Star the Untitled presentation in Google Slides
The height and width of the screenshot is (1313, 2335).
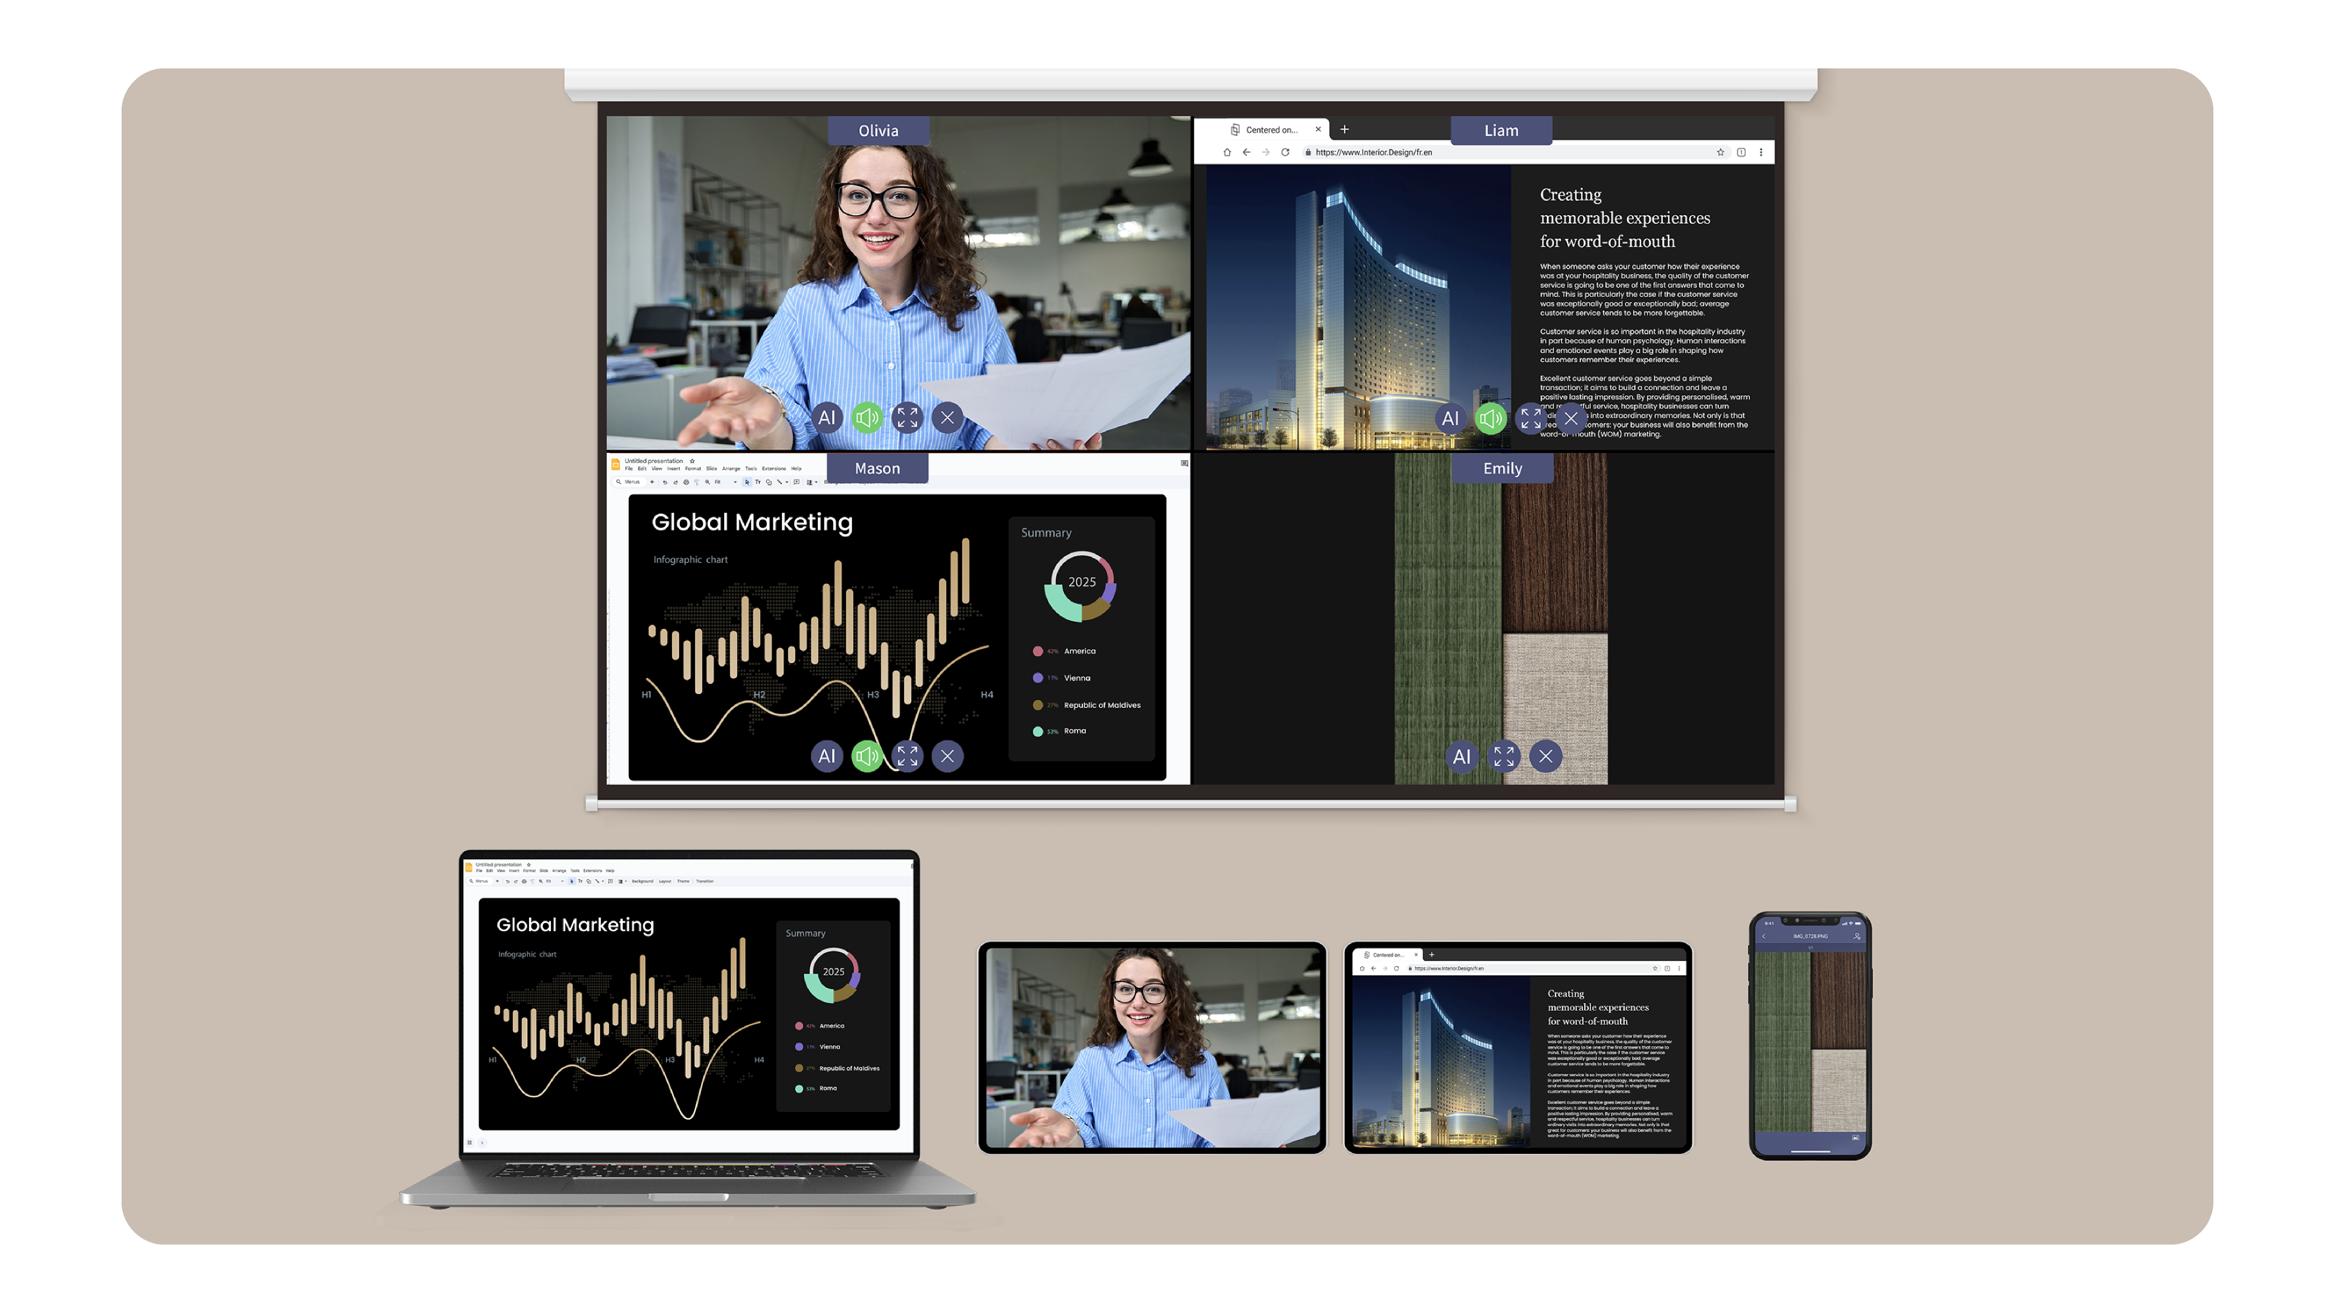coord(693,461)
